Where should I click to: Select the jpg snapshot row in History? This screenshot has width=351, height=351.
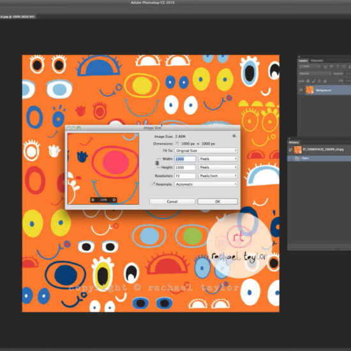(320, 150)
